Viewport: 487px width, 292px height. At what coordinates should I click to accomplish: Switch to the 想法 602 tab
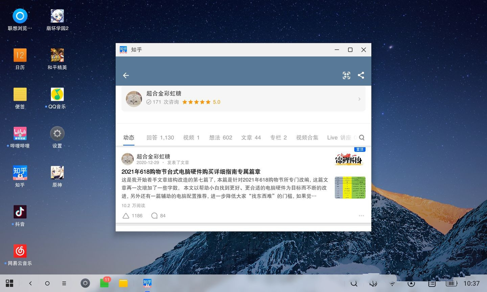click(x=221, y=138)
